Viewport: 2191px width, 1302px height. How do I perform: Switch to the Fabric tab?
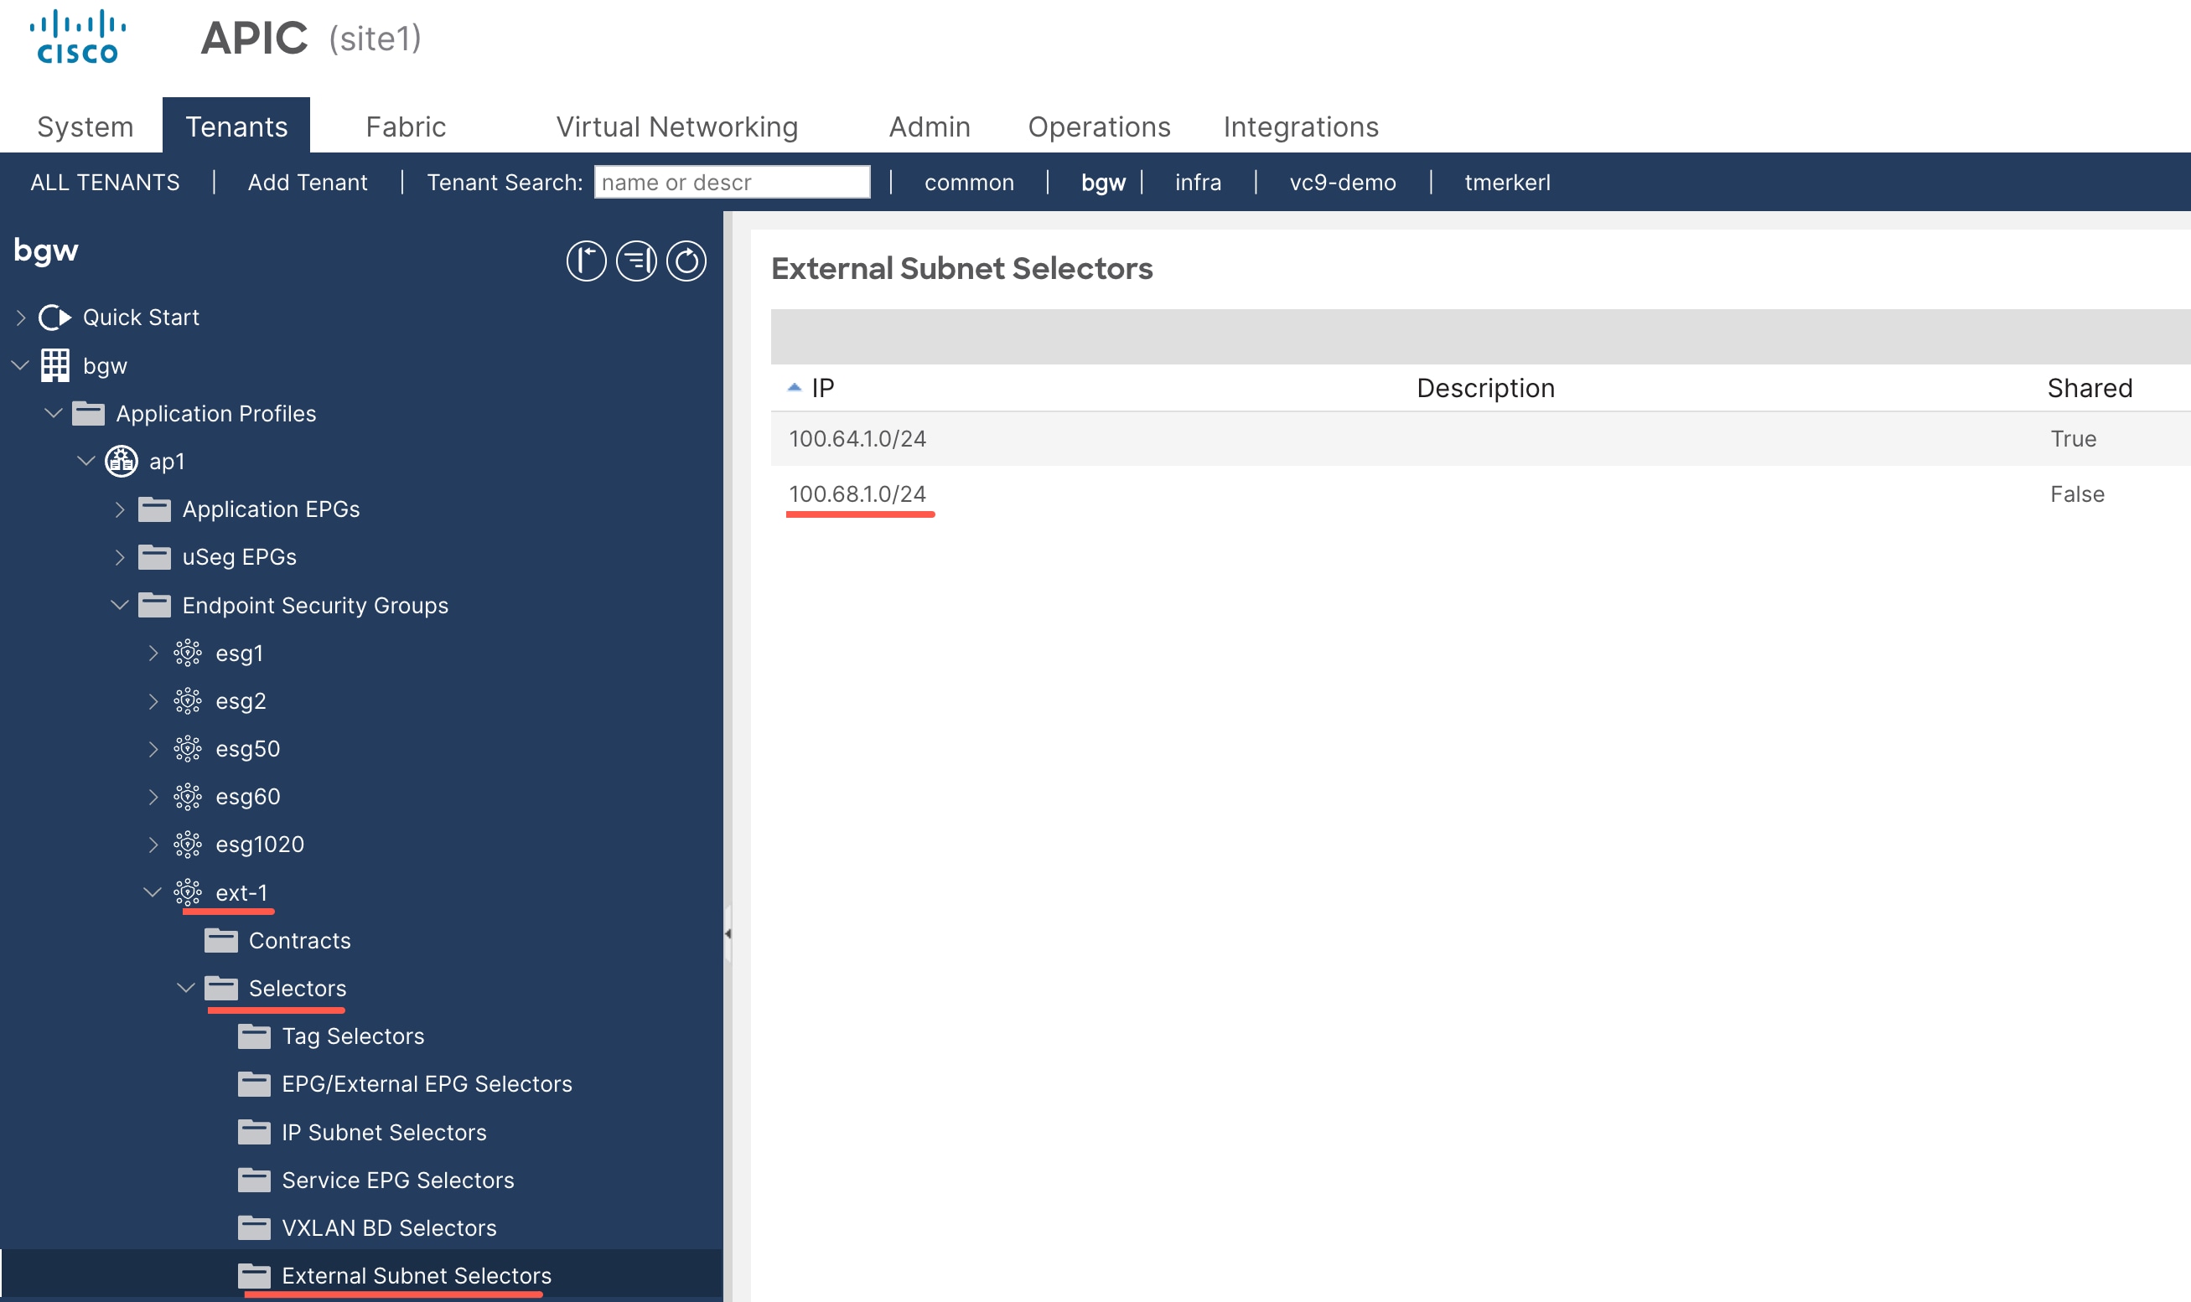click(x=406, y=127)
